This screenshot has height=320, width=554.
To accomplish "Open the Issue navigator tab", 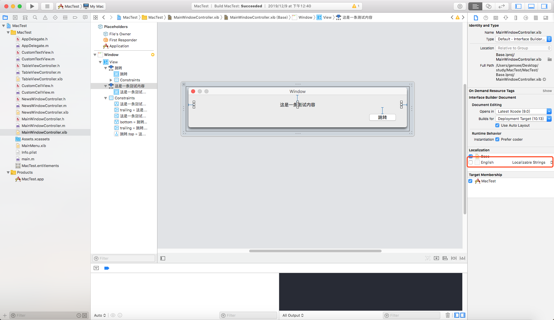I will [45, 17].
